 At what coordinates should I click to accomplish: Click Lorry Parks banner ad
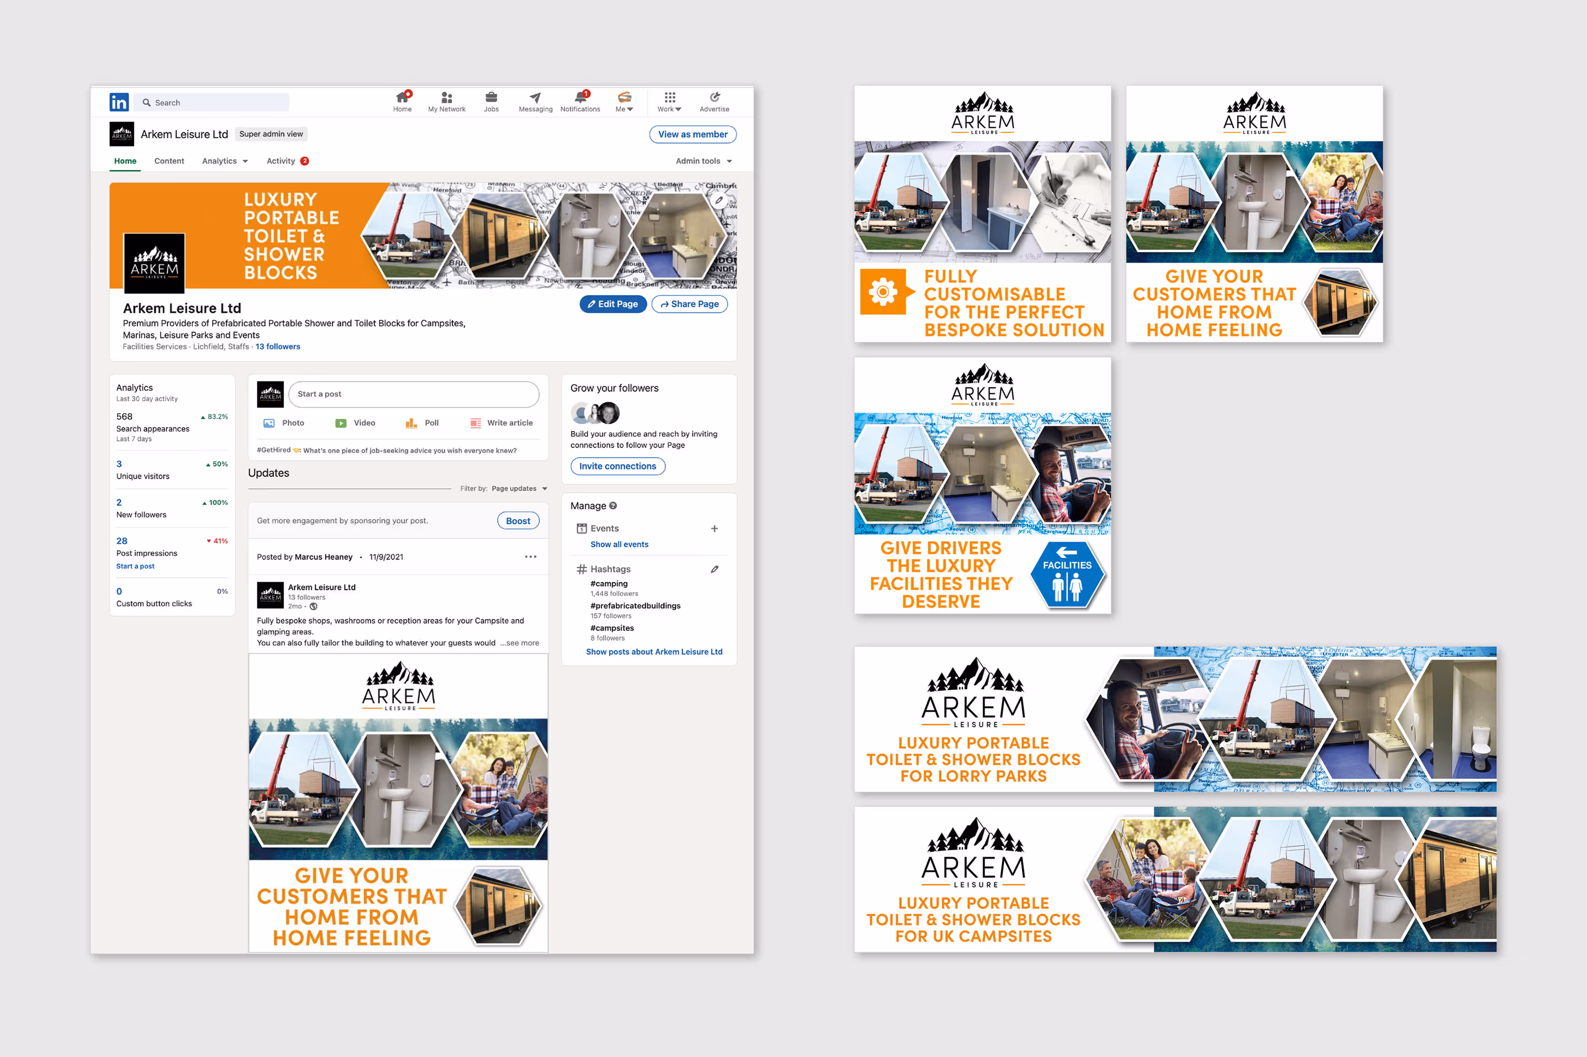pos(1175,719)
